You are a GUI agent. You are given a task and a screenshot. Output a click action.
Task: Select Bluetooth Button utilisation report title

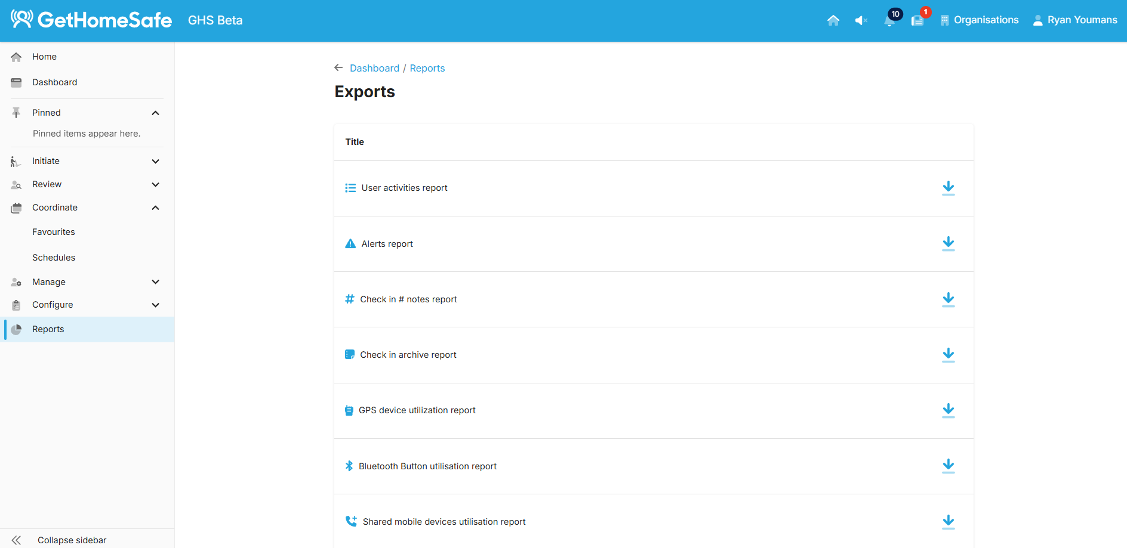click(x=427, y=466)
